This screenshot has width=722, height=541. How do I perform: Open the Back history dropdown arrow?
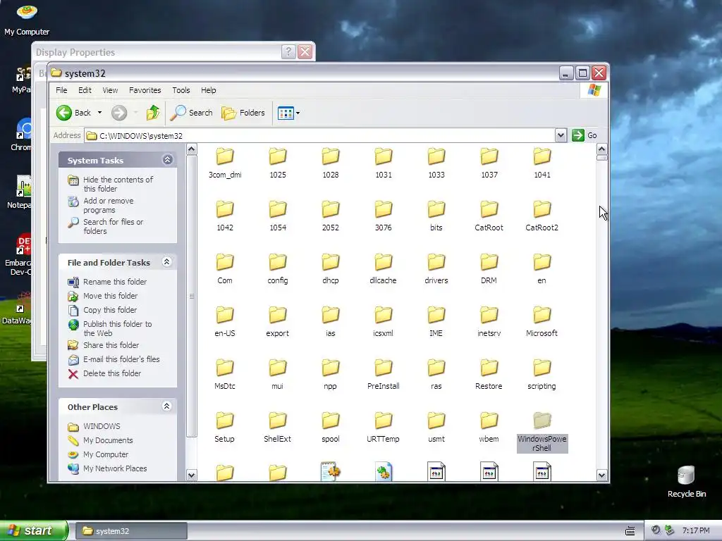[99, 113]
